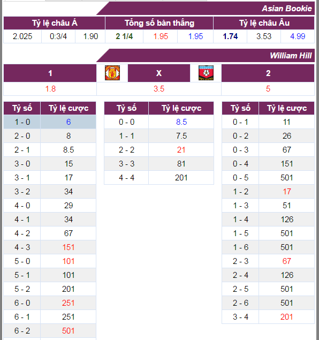Click the red odds 201 for 3 - 4

click(x=286, y=317)
